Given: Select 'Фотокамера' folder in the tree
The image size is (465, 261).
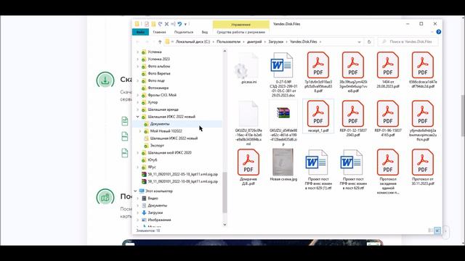Looking at the screenshot, I should pos(158,88).
